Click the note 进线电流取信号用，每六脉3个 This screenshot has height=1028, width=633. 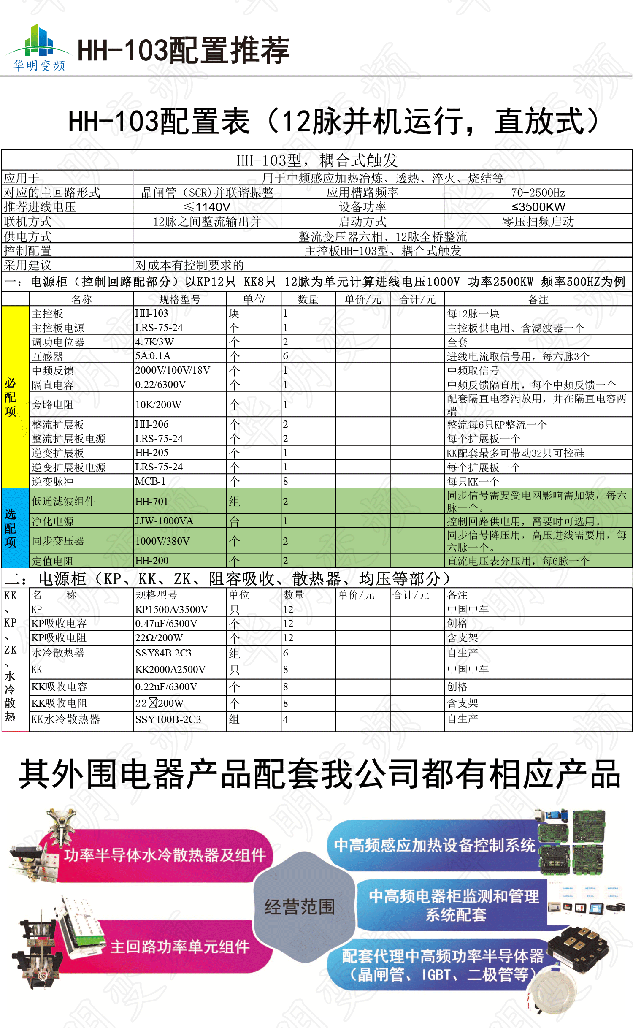(x=518, y=356)
